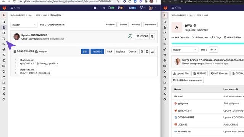This screenshot has width=244, height=137.
Task: Open the master branch dropdown in right window
Action: (185, 50)
